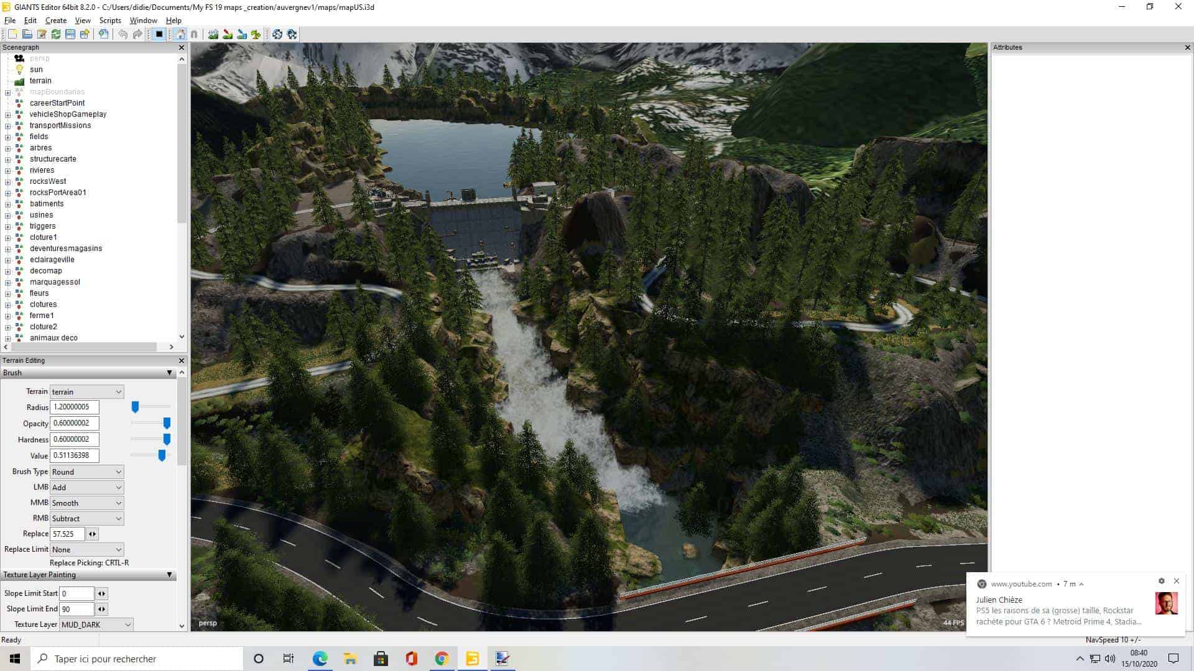Click the green Reload file icon
Screen dimensions: 1194x671
(x=56, y=34)
